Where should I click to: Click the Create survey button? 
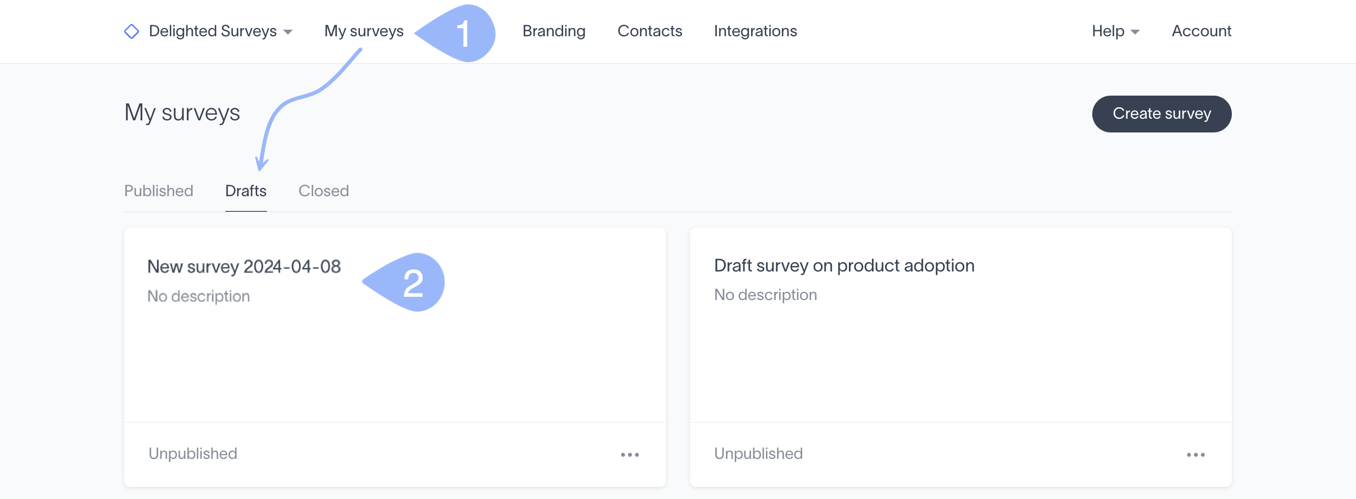tap(1162, 114)
